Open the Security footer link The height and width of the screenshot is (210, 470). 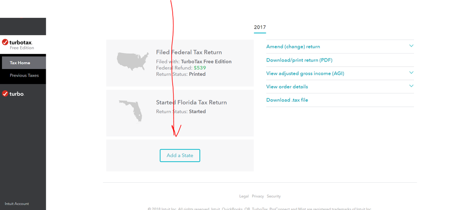(x=273, y=196)
